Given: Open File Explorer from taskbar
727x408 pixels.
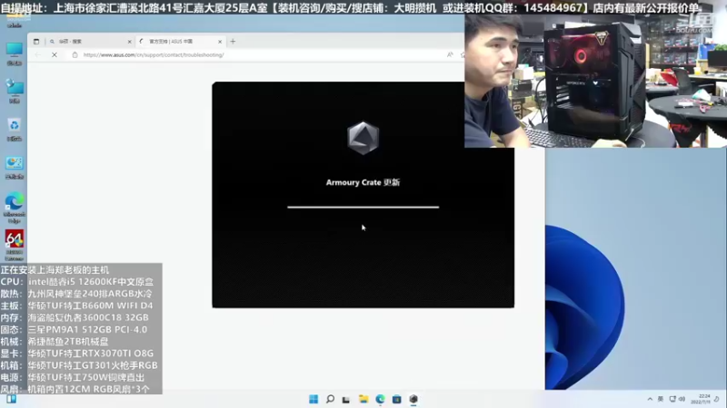Looking at the screenshot, I should tap(363, 399).
